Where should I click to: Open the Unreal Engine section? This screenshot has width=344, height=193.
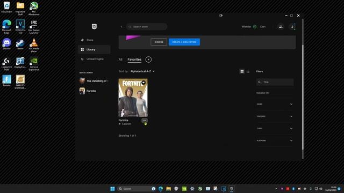pos(94,59)
